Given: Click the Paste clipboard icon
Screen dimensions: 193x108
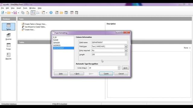Looking at the screenshot, I should tap(27, 13).
